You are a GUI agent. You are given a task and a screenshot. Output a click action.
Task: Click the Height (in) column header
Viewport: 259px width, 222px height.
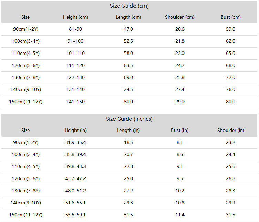pyautogui.click(x=76, y=130)
